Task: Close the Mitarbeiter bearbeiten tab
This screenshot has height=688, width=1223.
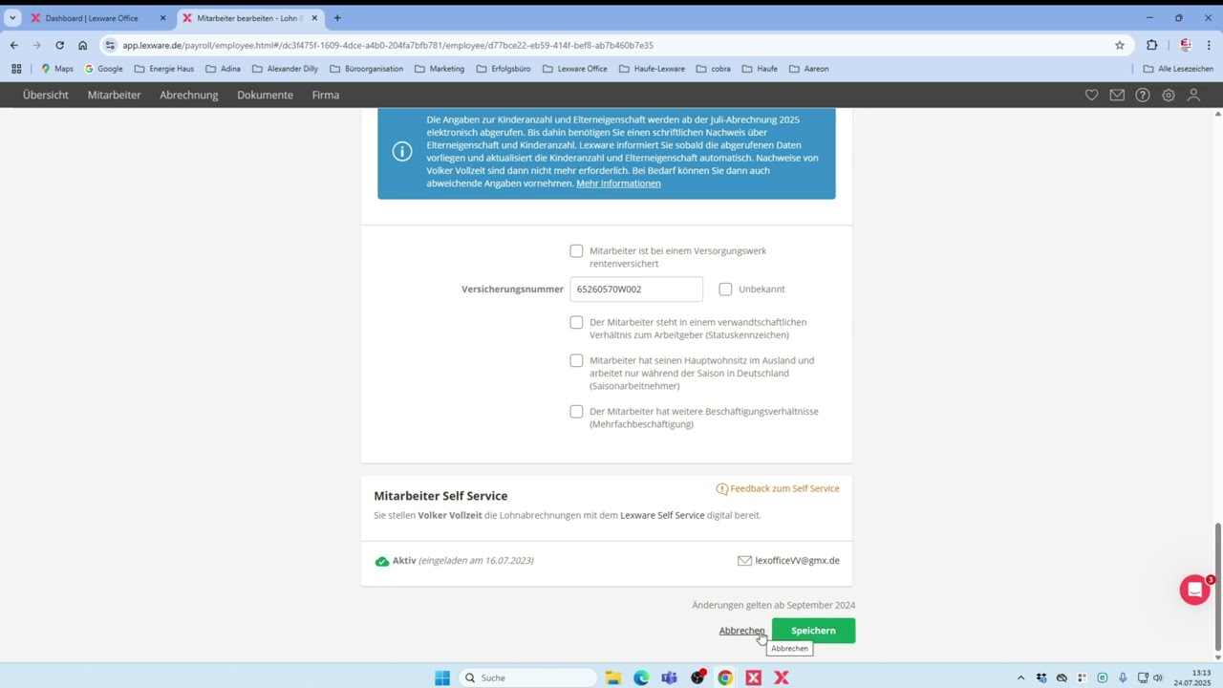Action: [314, 18]
